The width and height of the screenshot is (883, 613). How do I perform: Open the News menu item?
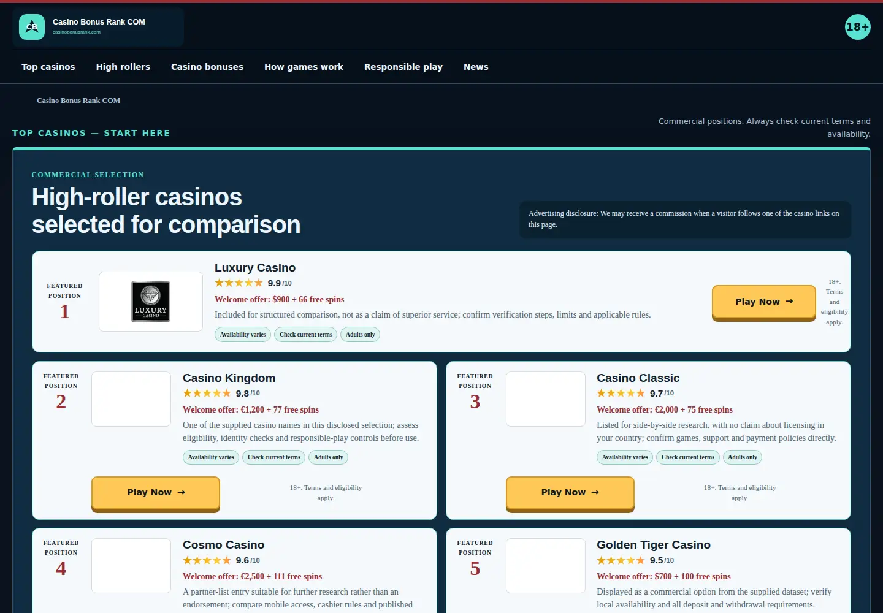(x=476, y=67)
